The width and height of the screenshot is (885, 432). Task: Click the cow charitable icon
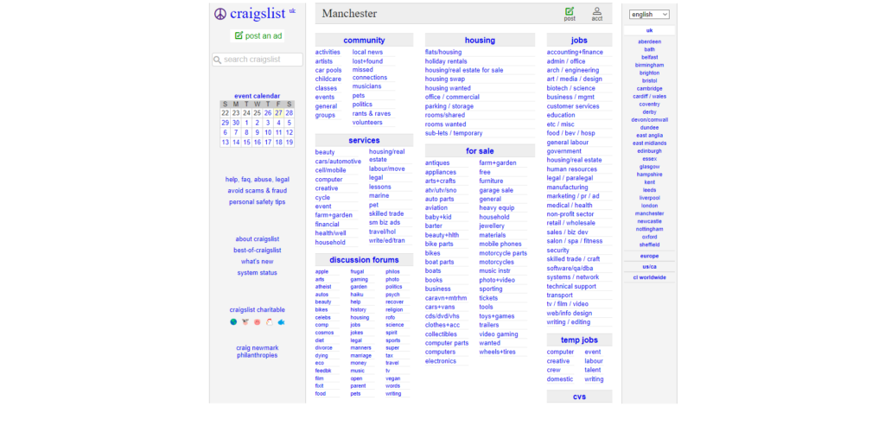(245, 322)
